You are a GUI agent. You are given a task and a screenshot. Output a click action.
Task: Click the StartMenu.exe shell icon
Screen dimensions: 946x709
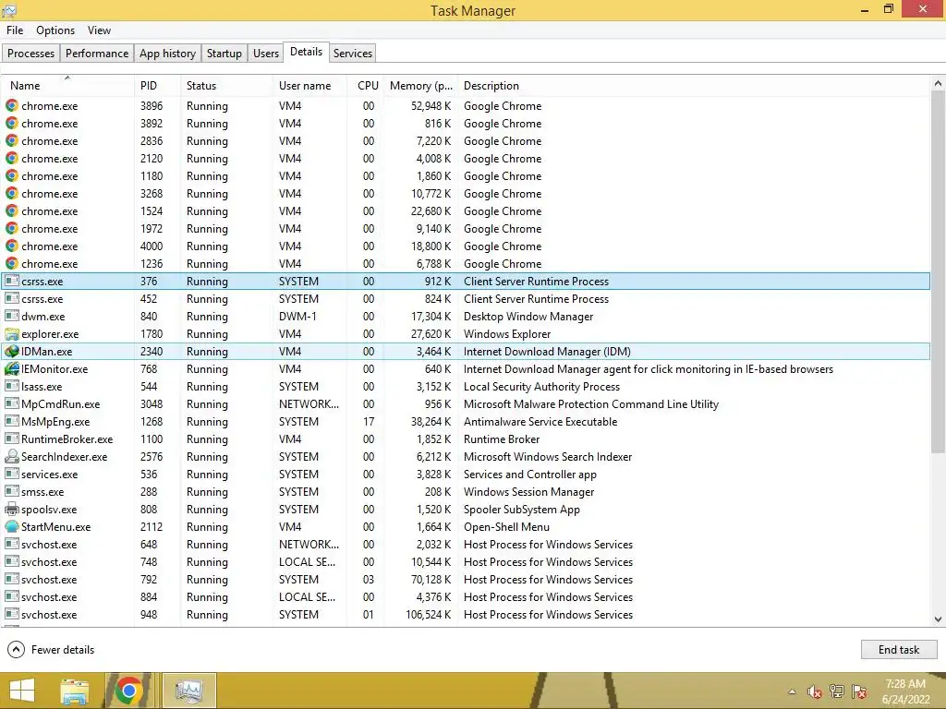coord(11,526)
